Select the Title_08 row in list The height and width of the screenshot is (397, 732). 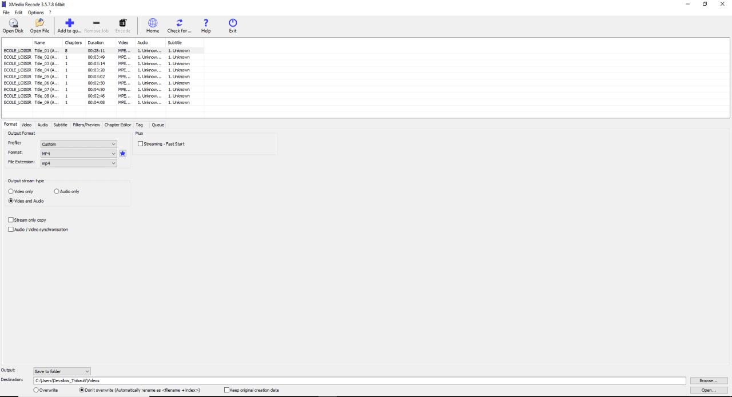(103, 96)
